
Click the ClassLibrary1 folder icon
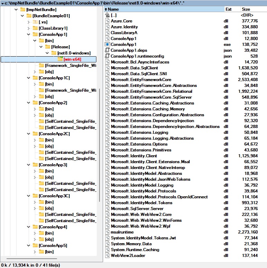tap(35, 28)
